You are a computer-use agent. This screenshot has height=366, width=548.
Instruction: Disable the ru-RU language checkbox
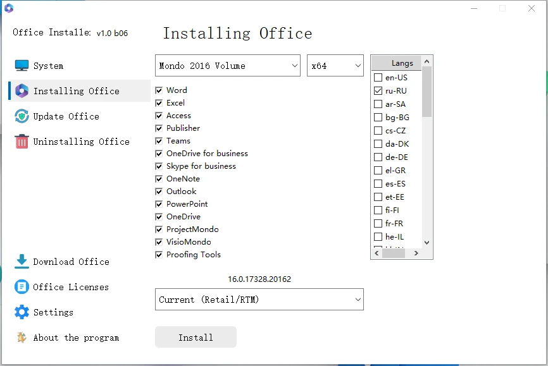click(x=378, y=91)
